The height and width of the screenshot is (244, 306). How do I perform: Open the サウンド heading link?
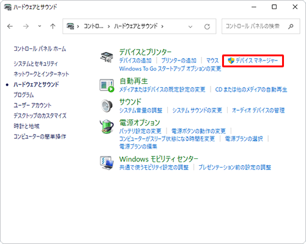tap(130, 102)
